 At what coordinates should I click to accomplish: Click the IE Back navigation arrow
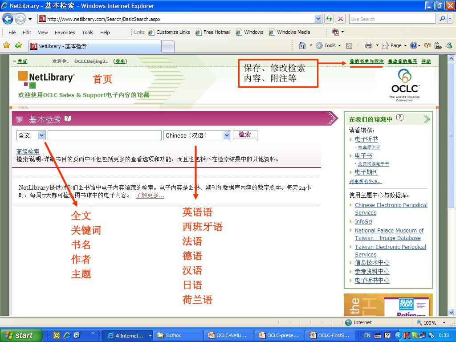coord(8,19)
